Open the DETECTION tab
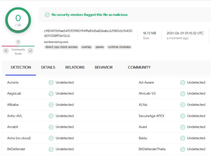 (x=21, y=67)
